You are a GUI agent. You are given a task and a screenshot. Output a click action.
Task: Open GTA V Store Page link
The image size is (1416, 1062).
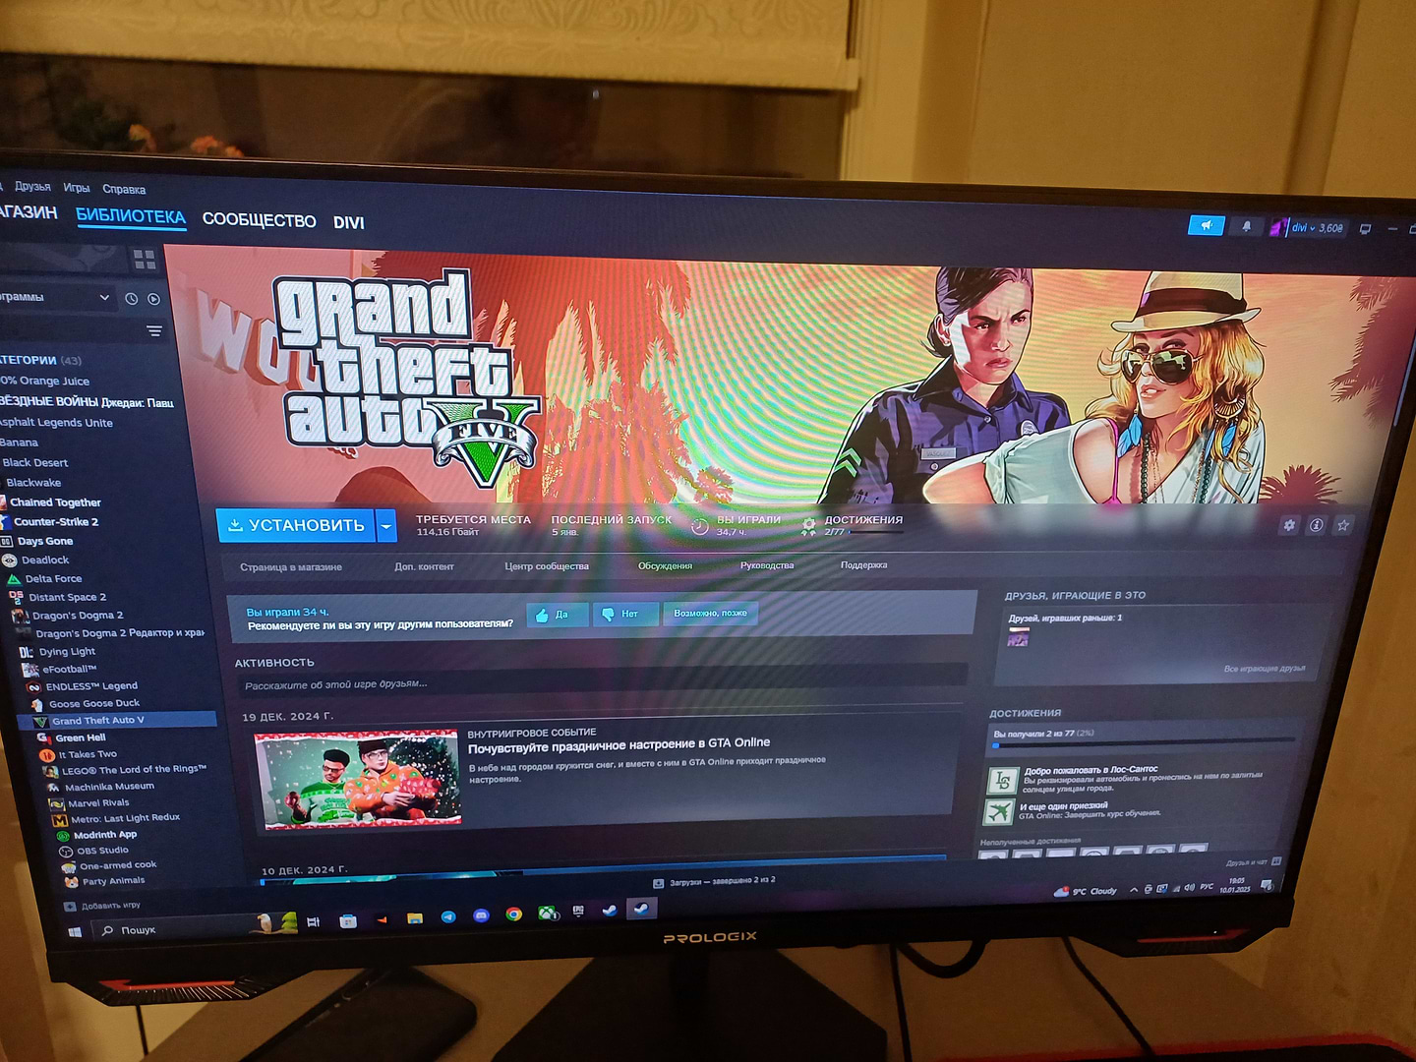click(x=291, y=567)
